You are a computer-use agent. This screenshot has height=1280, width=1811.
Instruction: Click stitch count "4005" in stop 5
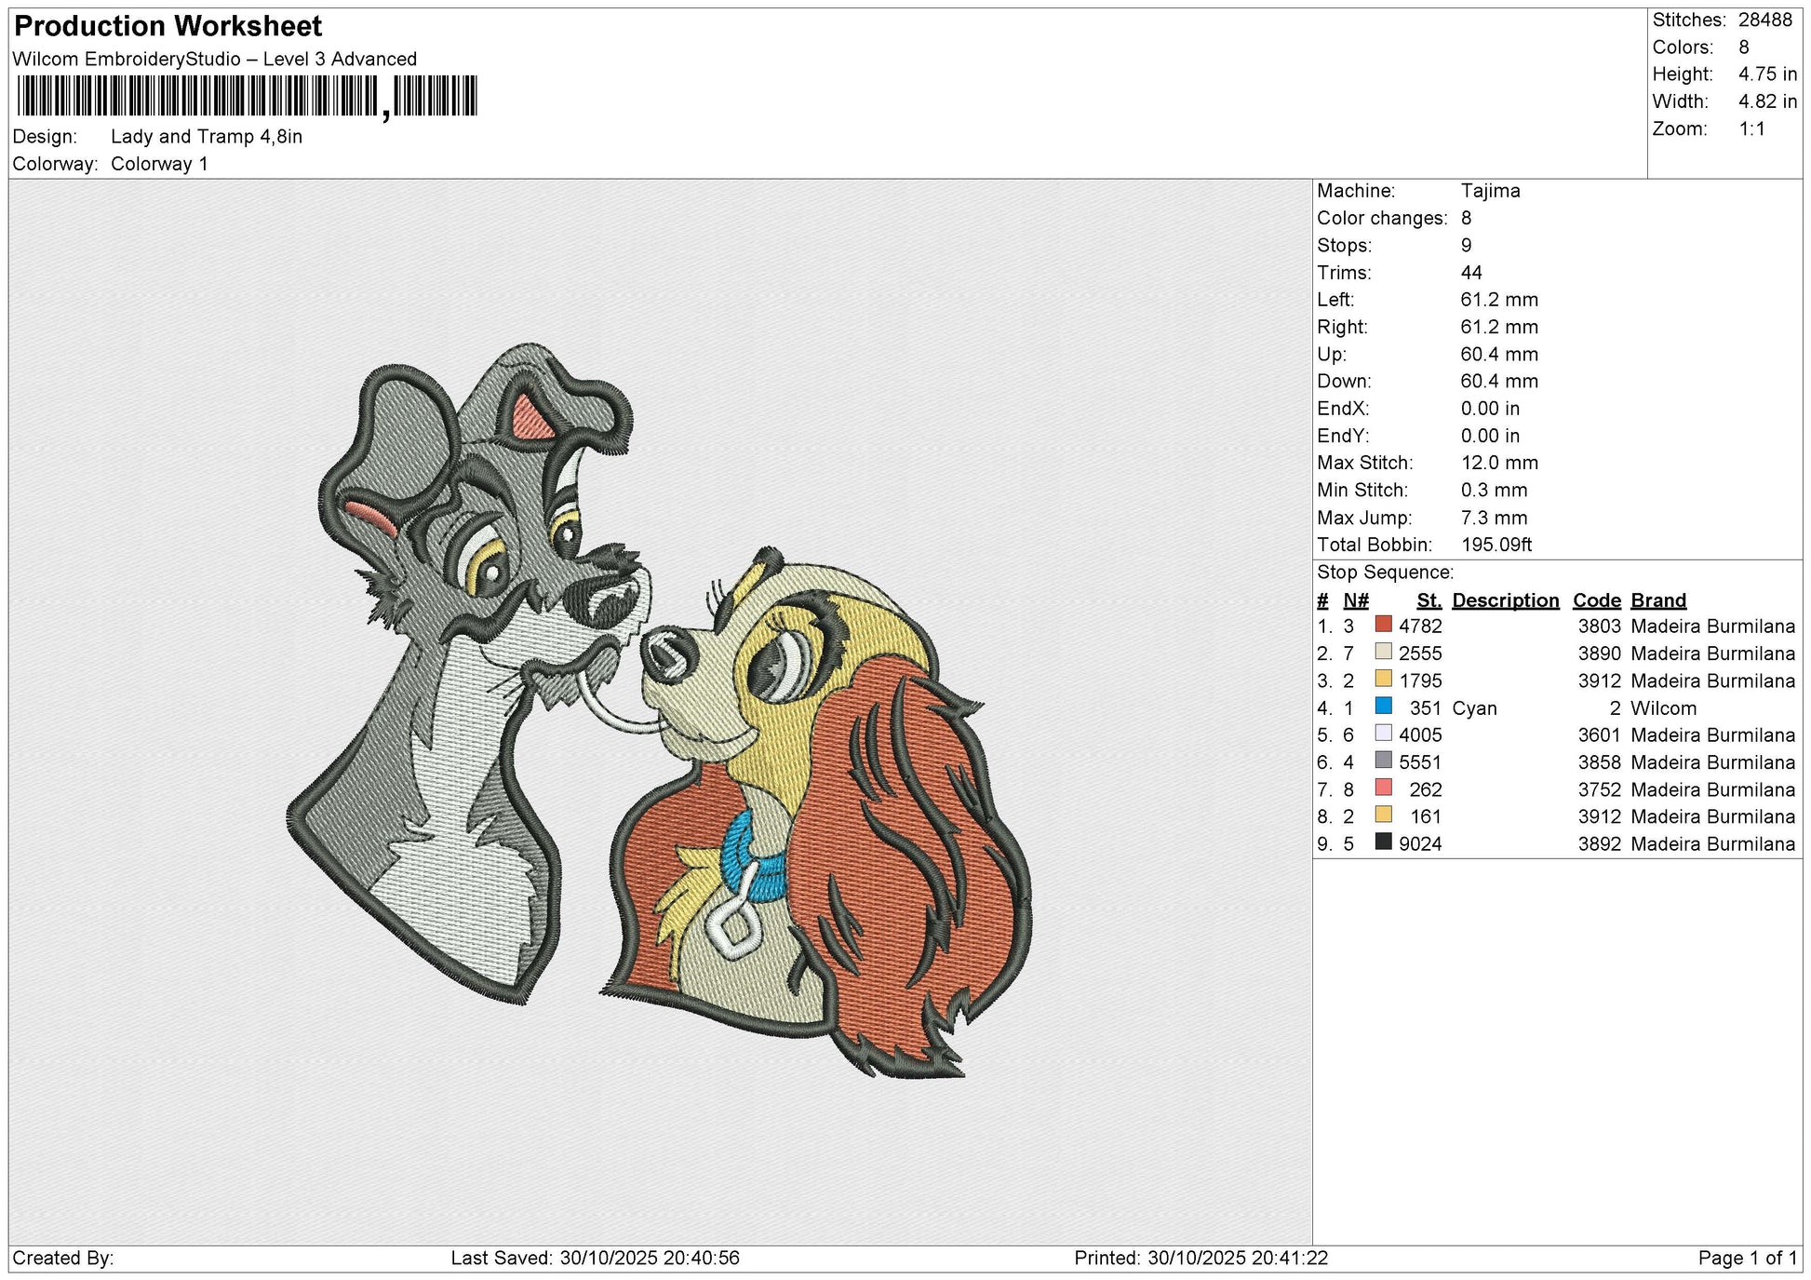point(1420,735)
